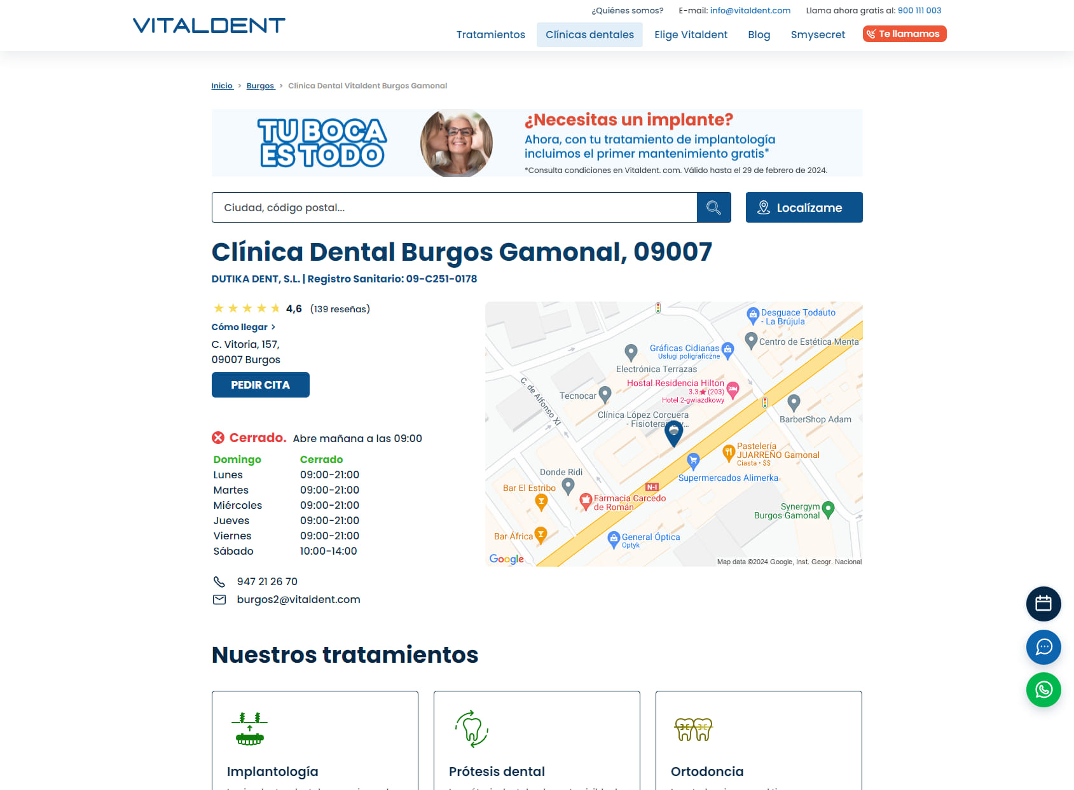Open Smysecret menu item
This screenshot has width=1074, height=790.
(x=818, y=34)
